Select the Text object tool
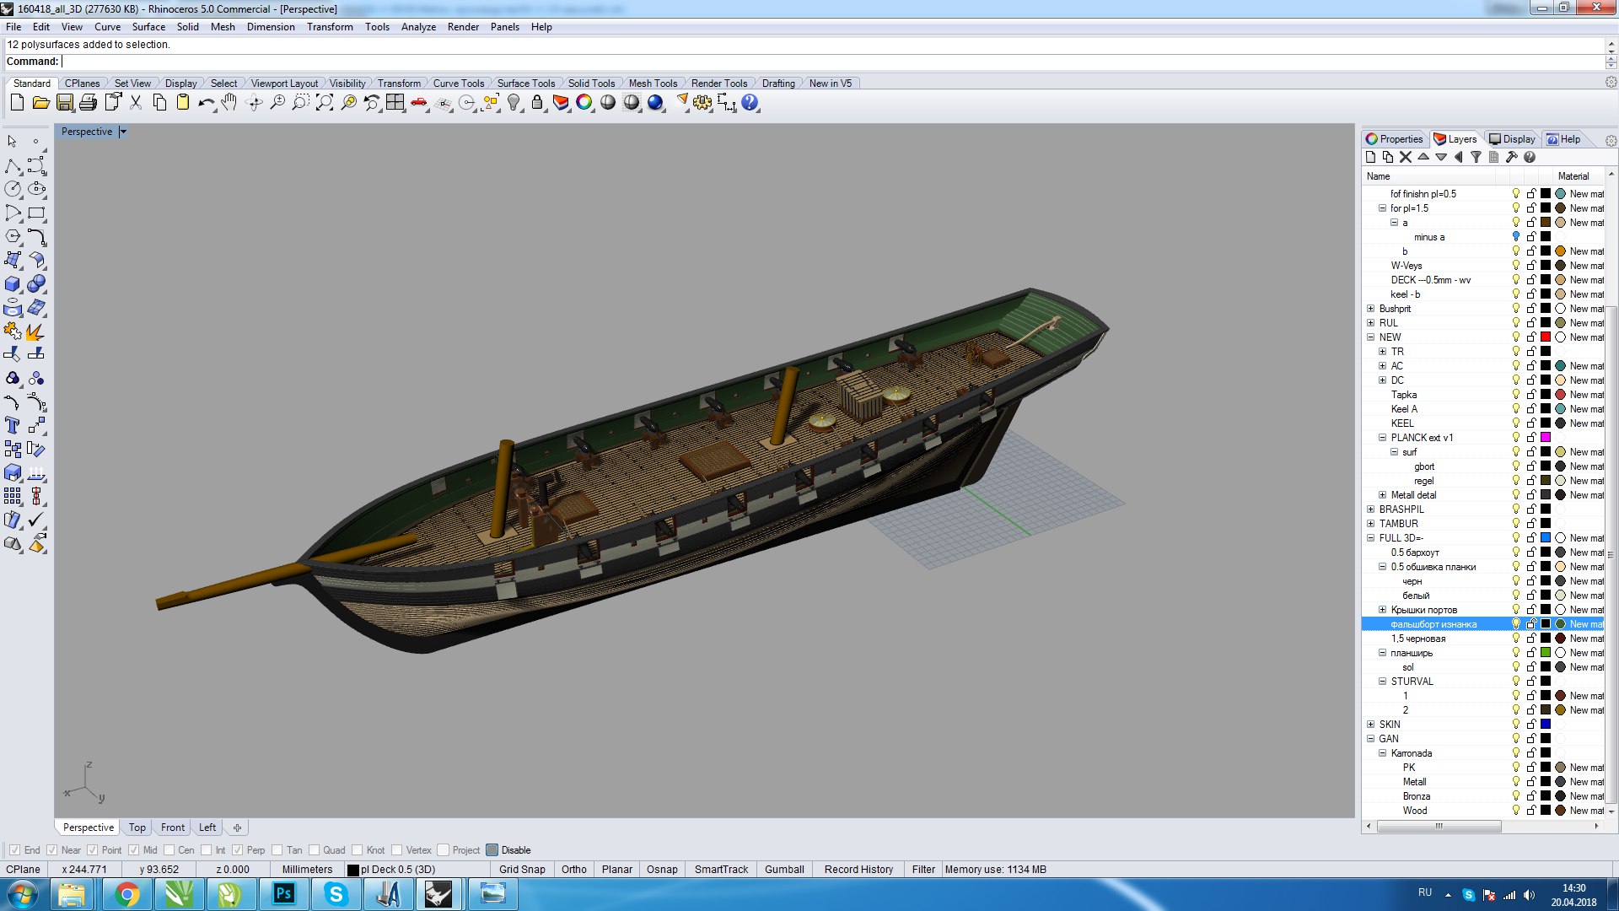The image size is (1619, 911). coord(13,425)
